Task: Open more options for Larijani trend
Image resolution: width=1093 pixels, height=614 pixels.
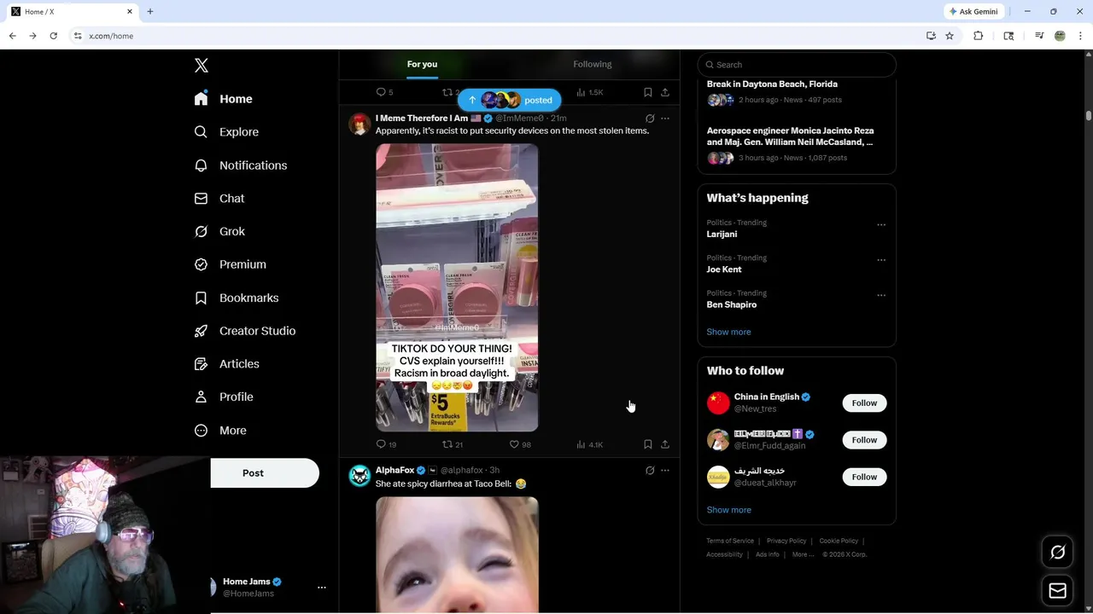Action: pyautogui.click(x=881, y=225)
